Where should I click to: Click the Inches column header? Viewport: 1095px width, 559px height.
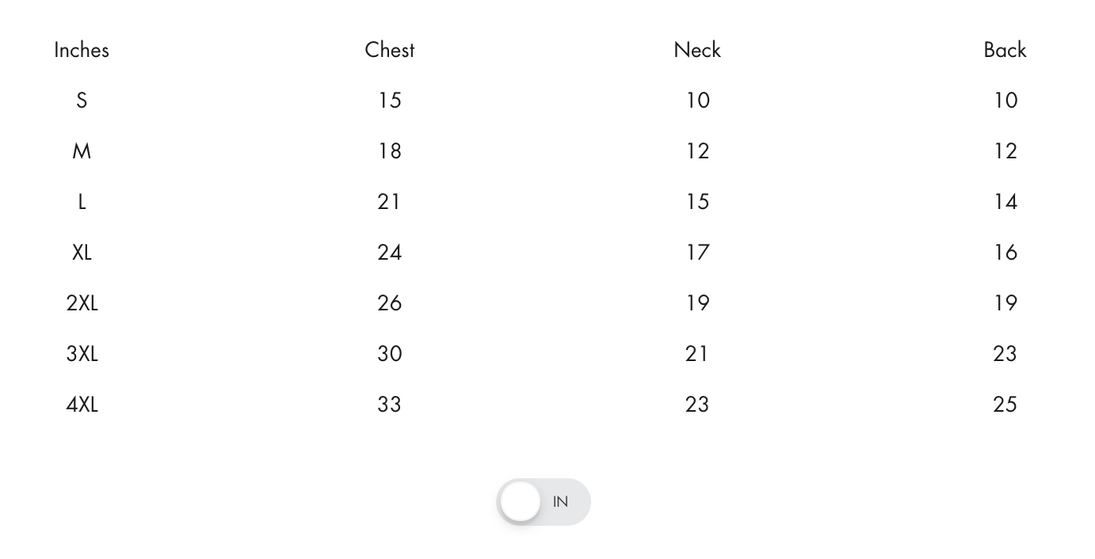click(x=82, y=50)
